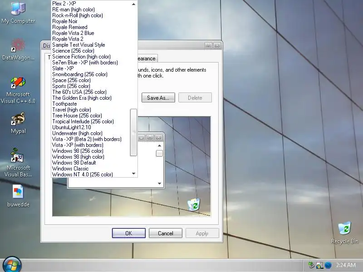Select the Recycle Bin desktop icon

[345, 233]
